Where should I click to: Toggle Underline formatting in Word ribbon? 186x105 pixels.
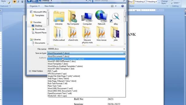click(22, 2)
